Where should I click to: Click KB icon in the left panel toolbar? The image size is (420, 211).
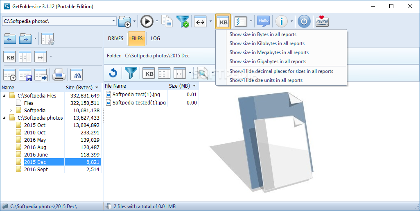pos(10,57)
